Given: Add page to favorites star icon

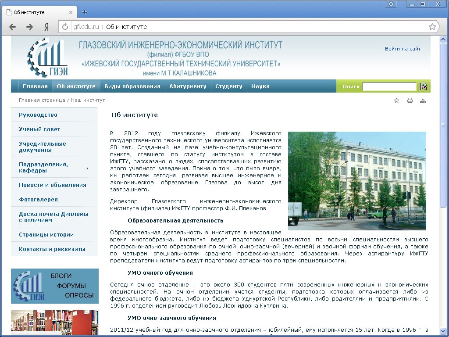Looking at the screenshot, I should pyautogui.click(x=397, y=100).
